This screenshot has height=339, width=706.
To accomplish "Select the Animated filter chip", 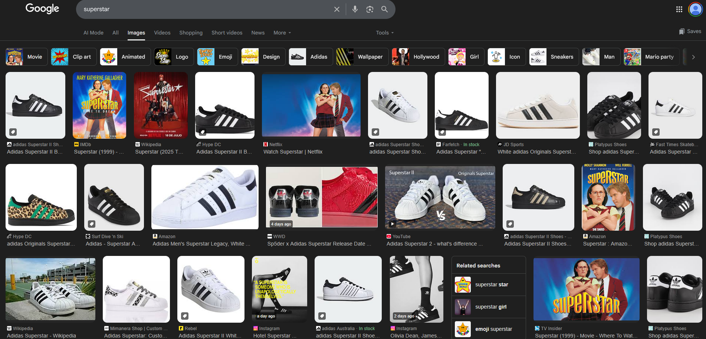I will click(125, 57).
